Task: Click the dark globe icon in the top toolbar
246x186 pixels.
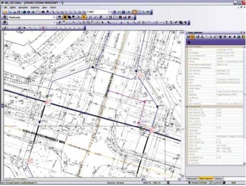Action: 24,12
